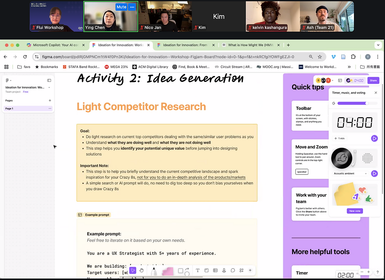
Task: View site information icon in address bar
Action: [37, 56]
